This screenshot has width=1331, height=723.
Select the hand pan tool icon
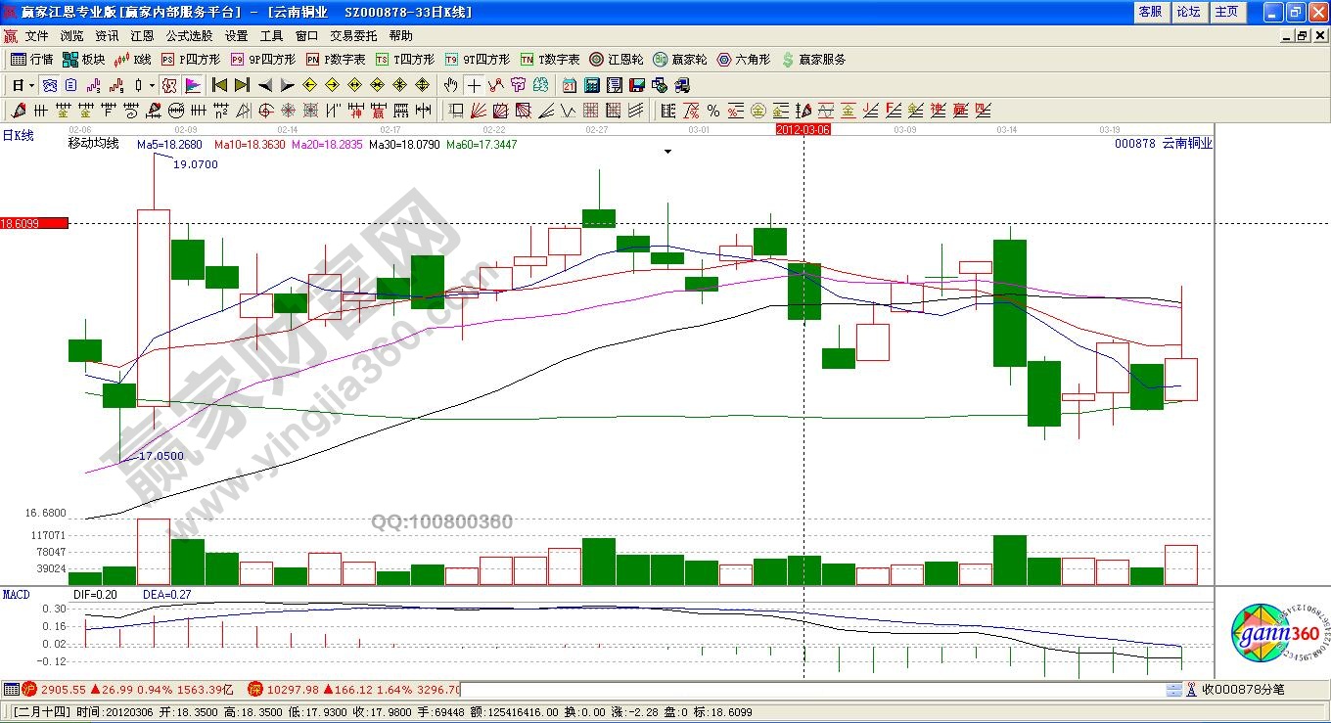[450, 85]
